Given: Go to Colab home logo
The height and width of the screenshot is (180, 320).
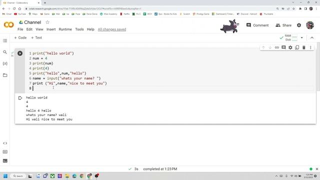Looking at the screenshot, I should pos(9,25).
